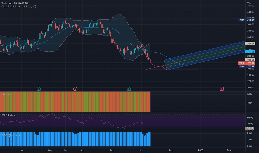Screen dimensions: 259x153
Task: Click the 400K volume axis label
Action: click(250, 103)
